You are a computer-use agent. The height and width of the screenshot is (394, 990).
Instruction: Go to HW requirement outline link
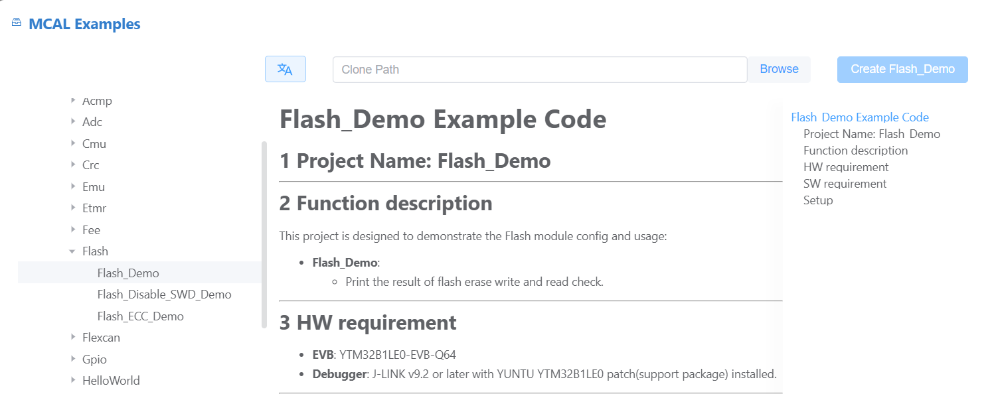click(846, 167)
